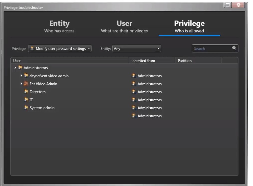253x186 pixels.
Task: Select the System admin row
Action: (42, 108)
